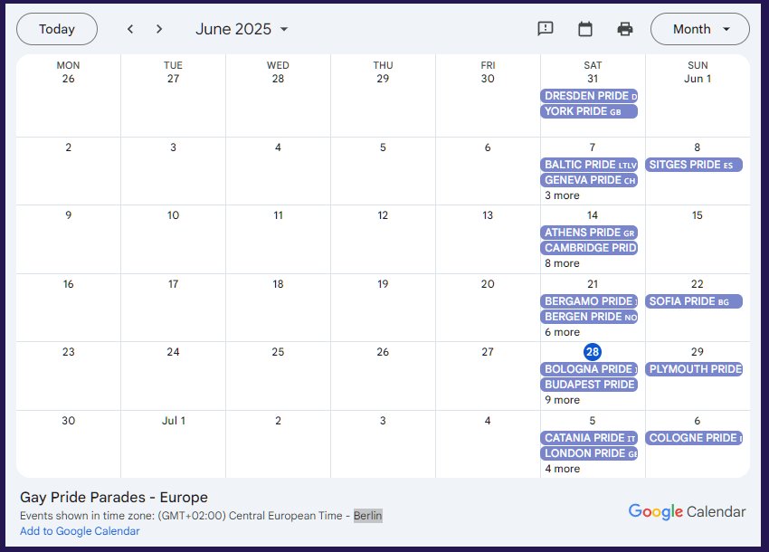Click the calendar icon in the header

[585, 29]
